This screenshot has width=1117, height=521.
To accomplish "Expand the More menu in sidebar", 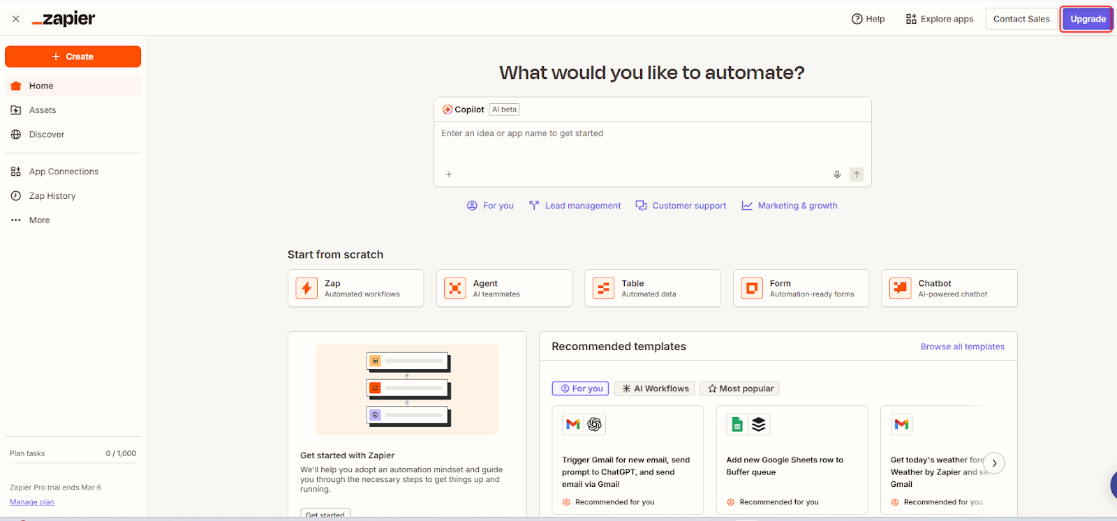I will tap(73, 220).
